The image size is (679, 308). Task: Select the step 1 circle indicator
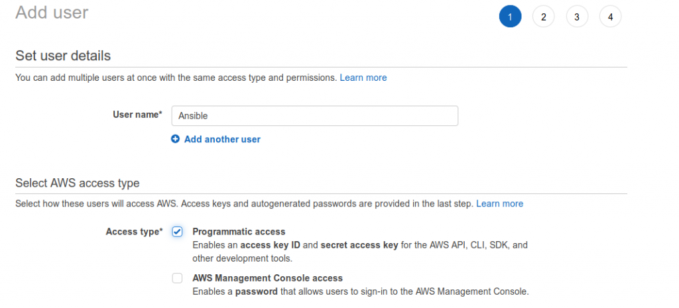coord(510,17)
